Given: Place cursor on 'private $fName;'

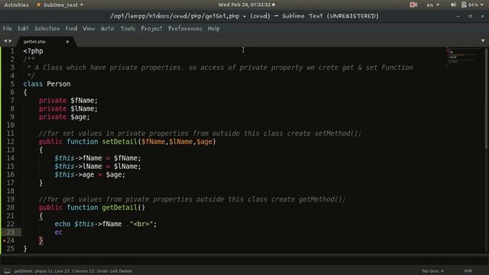Looking at the screenshot, I should (x=68, y=100).
